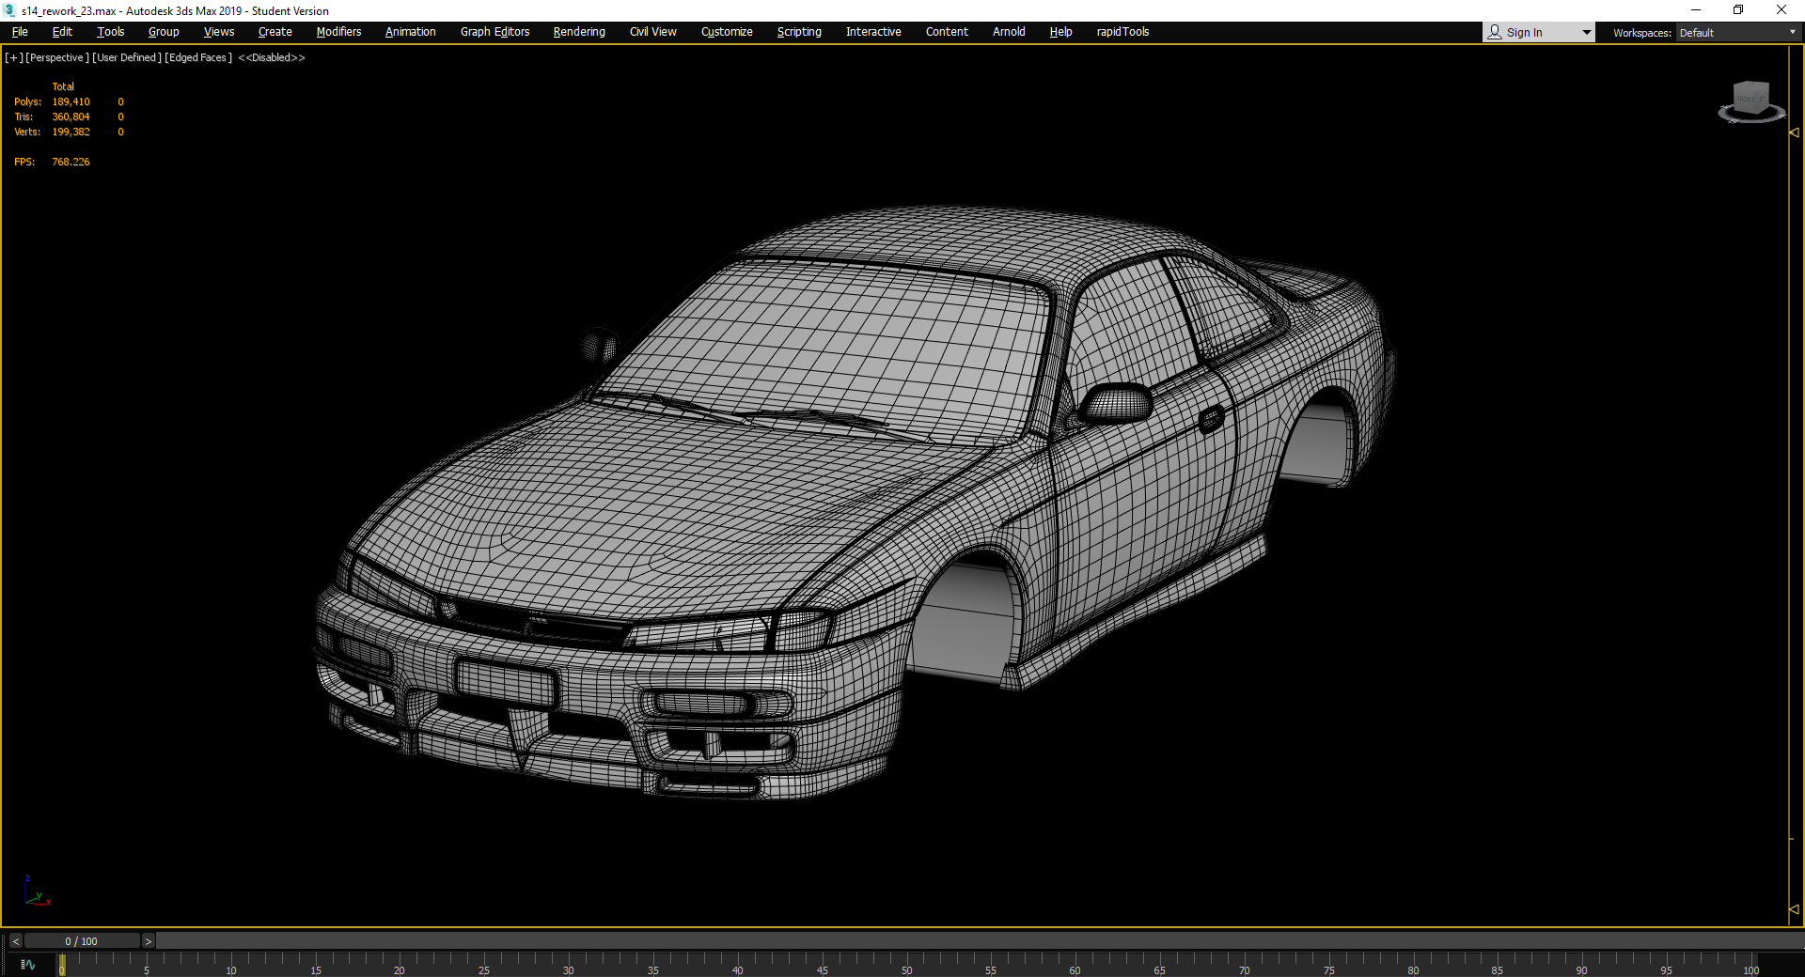Open the Animation menu
1805x977 pixels.
tap(411, 32)
